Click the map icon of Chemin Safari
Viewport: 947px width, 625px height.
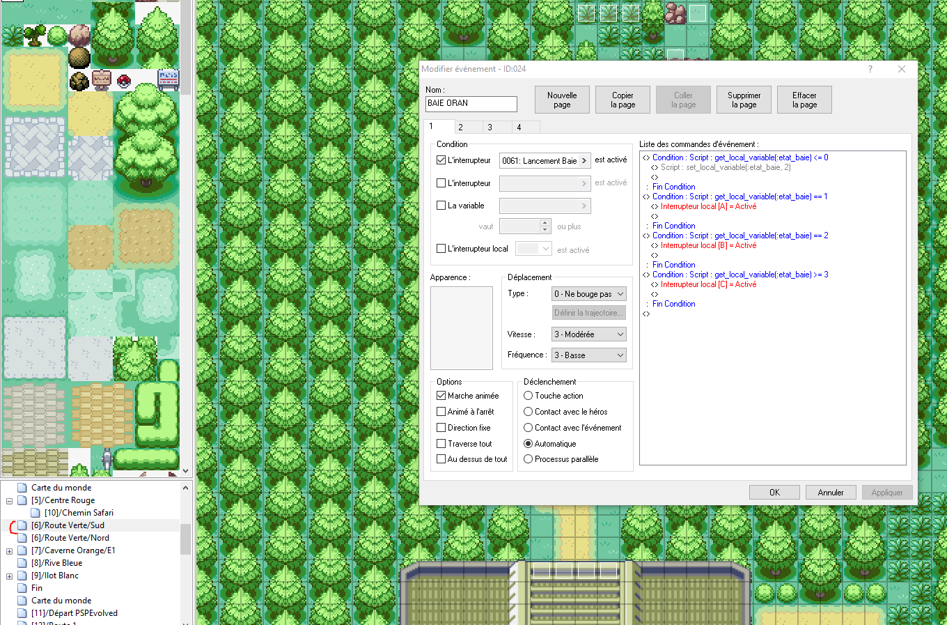coord(36,513)
